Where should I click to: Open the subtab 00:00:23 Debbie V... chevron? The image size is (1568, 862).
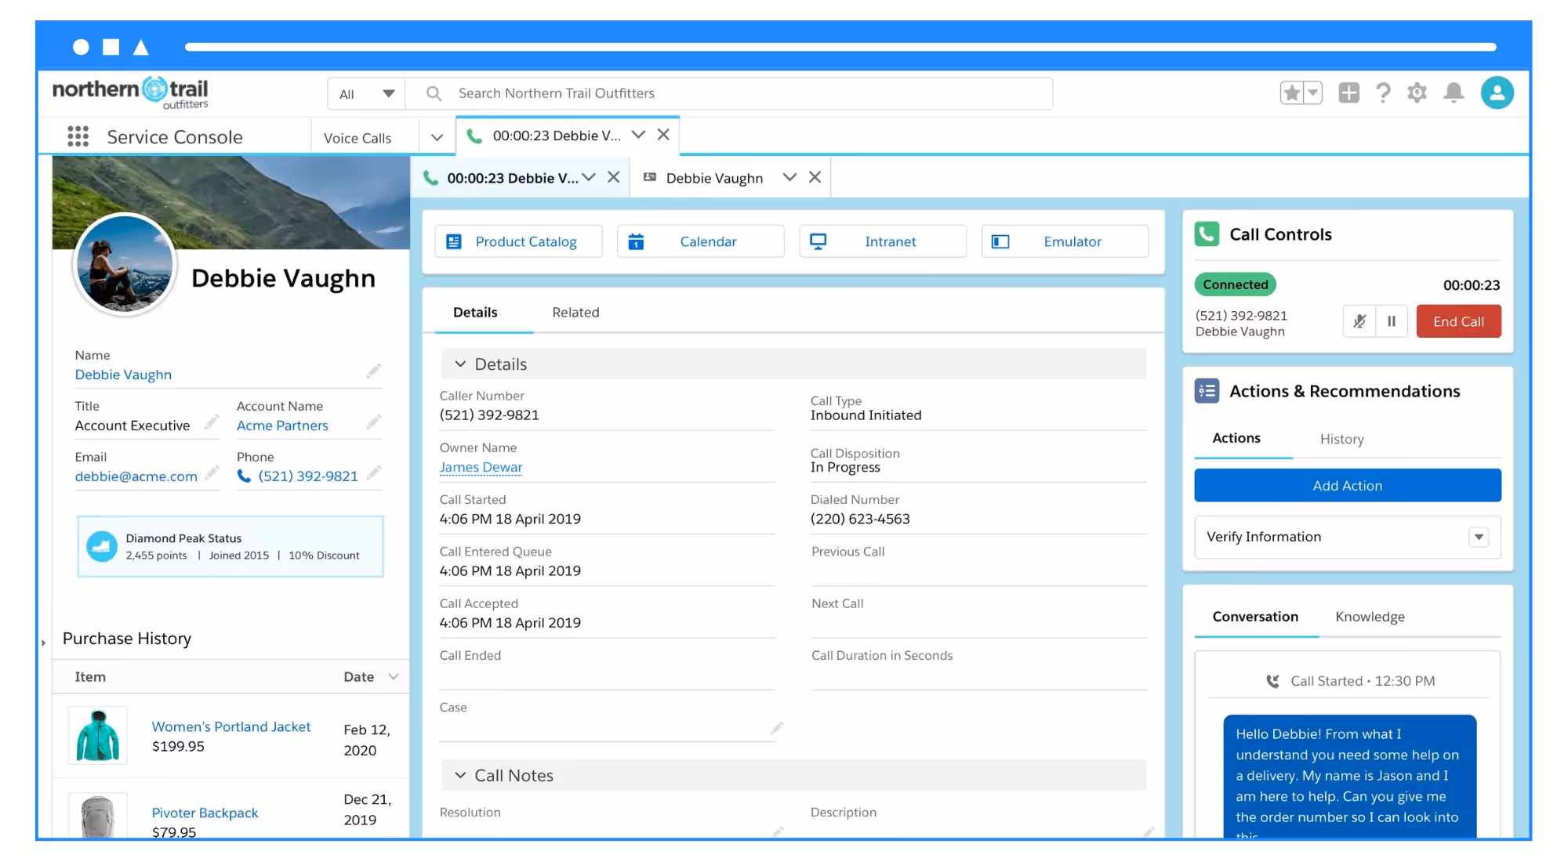(589, 178)
